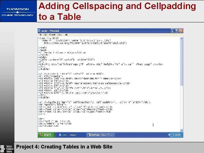Open the Edit menu in Notepad
Image resolution: width=204 pixels, height=153 pixels.
coord(45,35)
